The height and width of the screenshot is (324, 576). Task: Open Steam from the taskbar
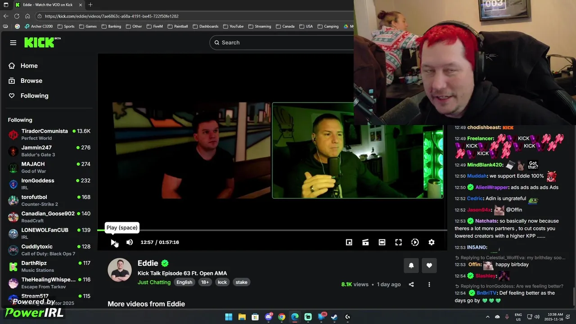[334, 317]
